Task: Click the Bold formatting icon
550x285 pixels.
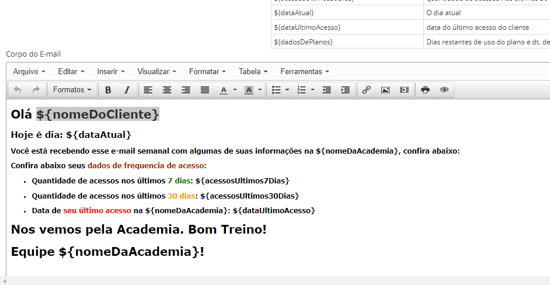Action: [x=108, y=90]
